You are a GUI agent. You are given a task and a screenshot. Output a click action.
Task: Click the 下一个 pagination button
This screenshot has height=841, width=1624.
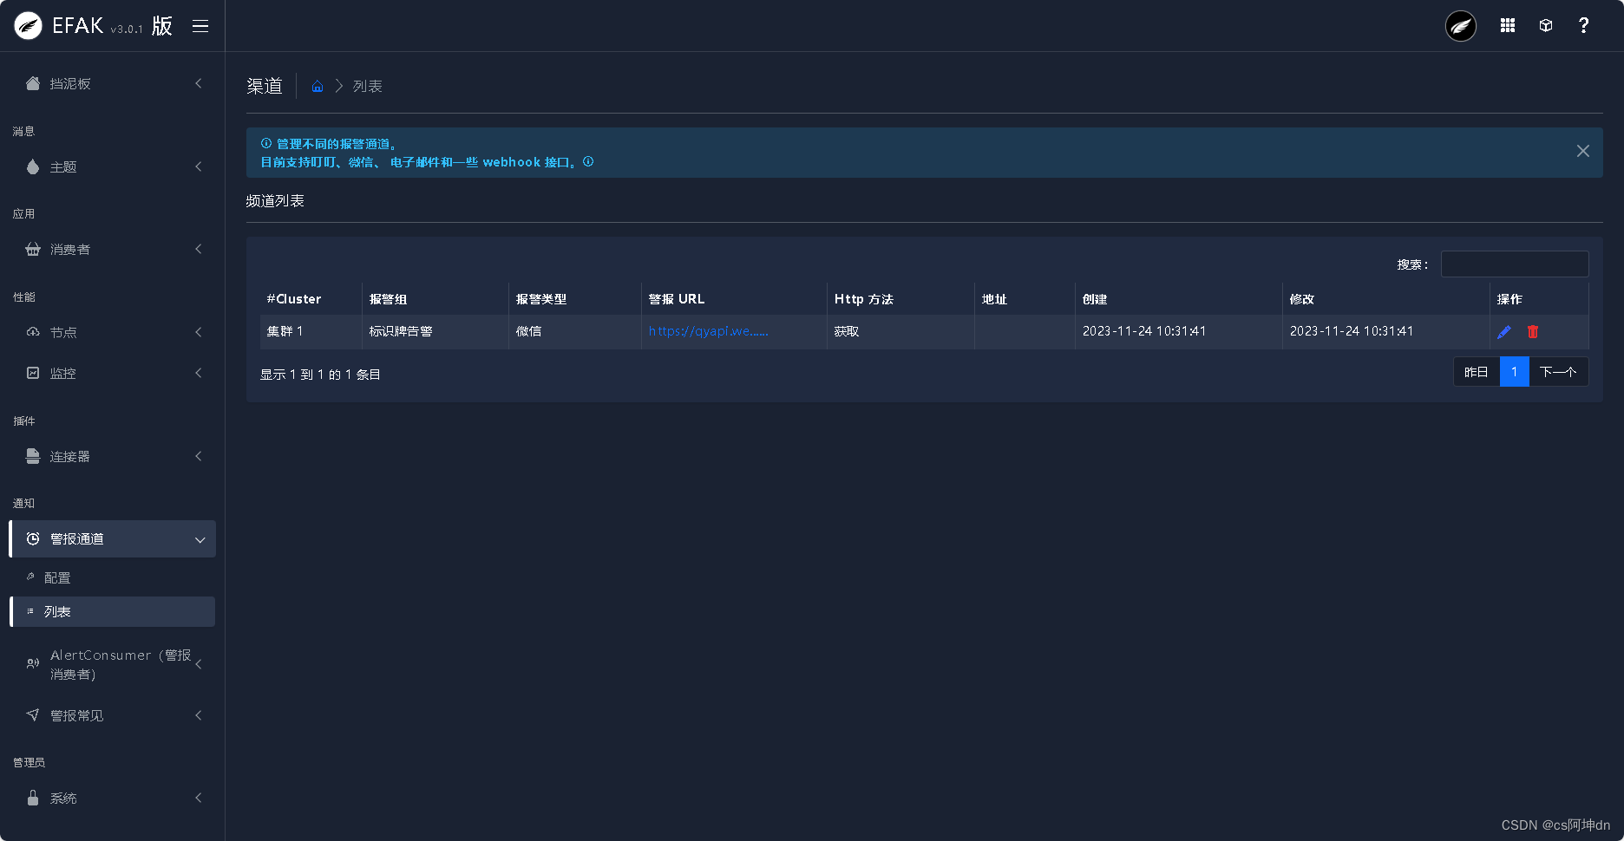(1559, 371)
